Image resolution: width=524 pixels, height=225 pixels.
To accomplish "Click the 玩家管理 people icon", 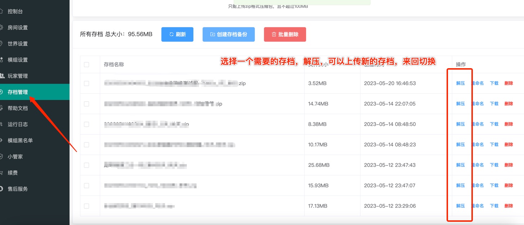I will click(x=1, y=76).
